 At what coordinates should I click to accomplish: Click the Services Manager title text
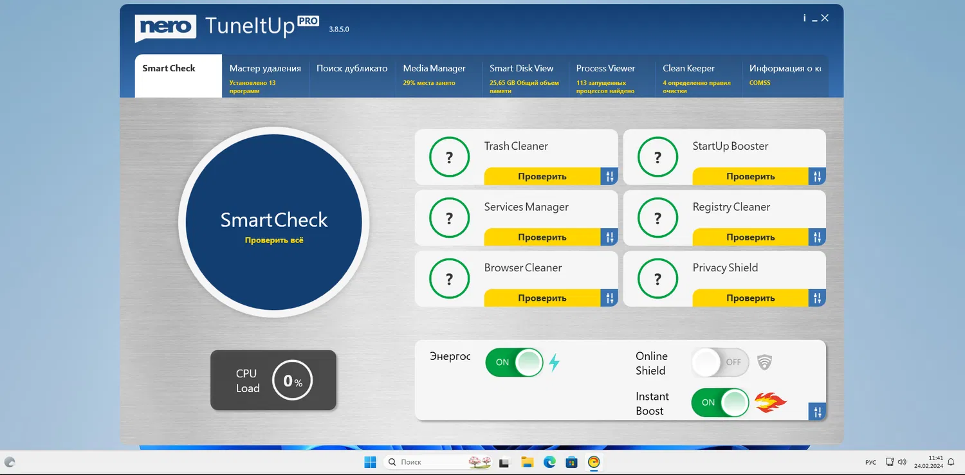coord(526,207)
